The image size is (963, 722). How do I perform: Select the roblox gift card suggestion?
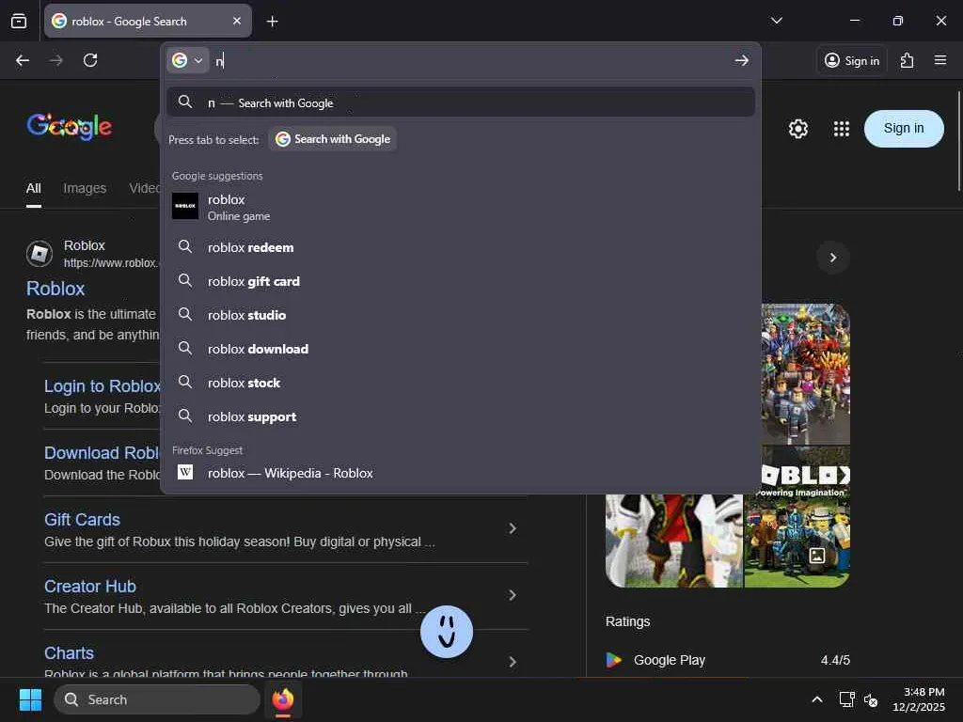tap(461, 281)
